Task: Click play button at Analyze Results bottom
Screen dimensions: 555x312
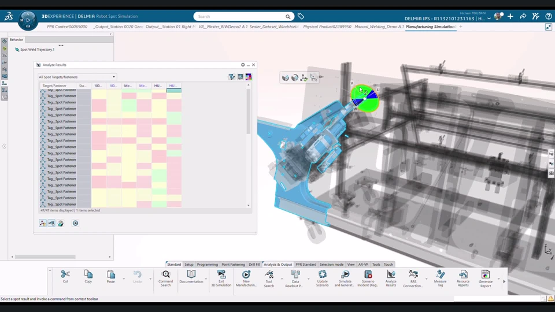Action: pos(75,223)
